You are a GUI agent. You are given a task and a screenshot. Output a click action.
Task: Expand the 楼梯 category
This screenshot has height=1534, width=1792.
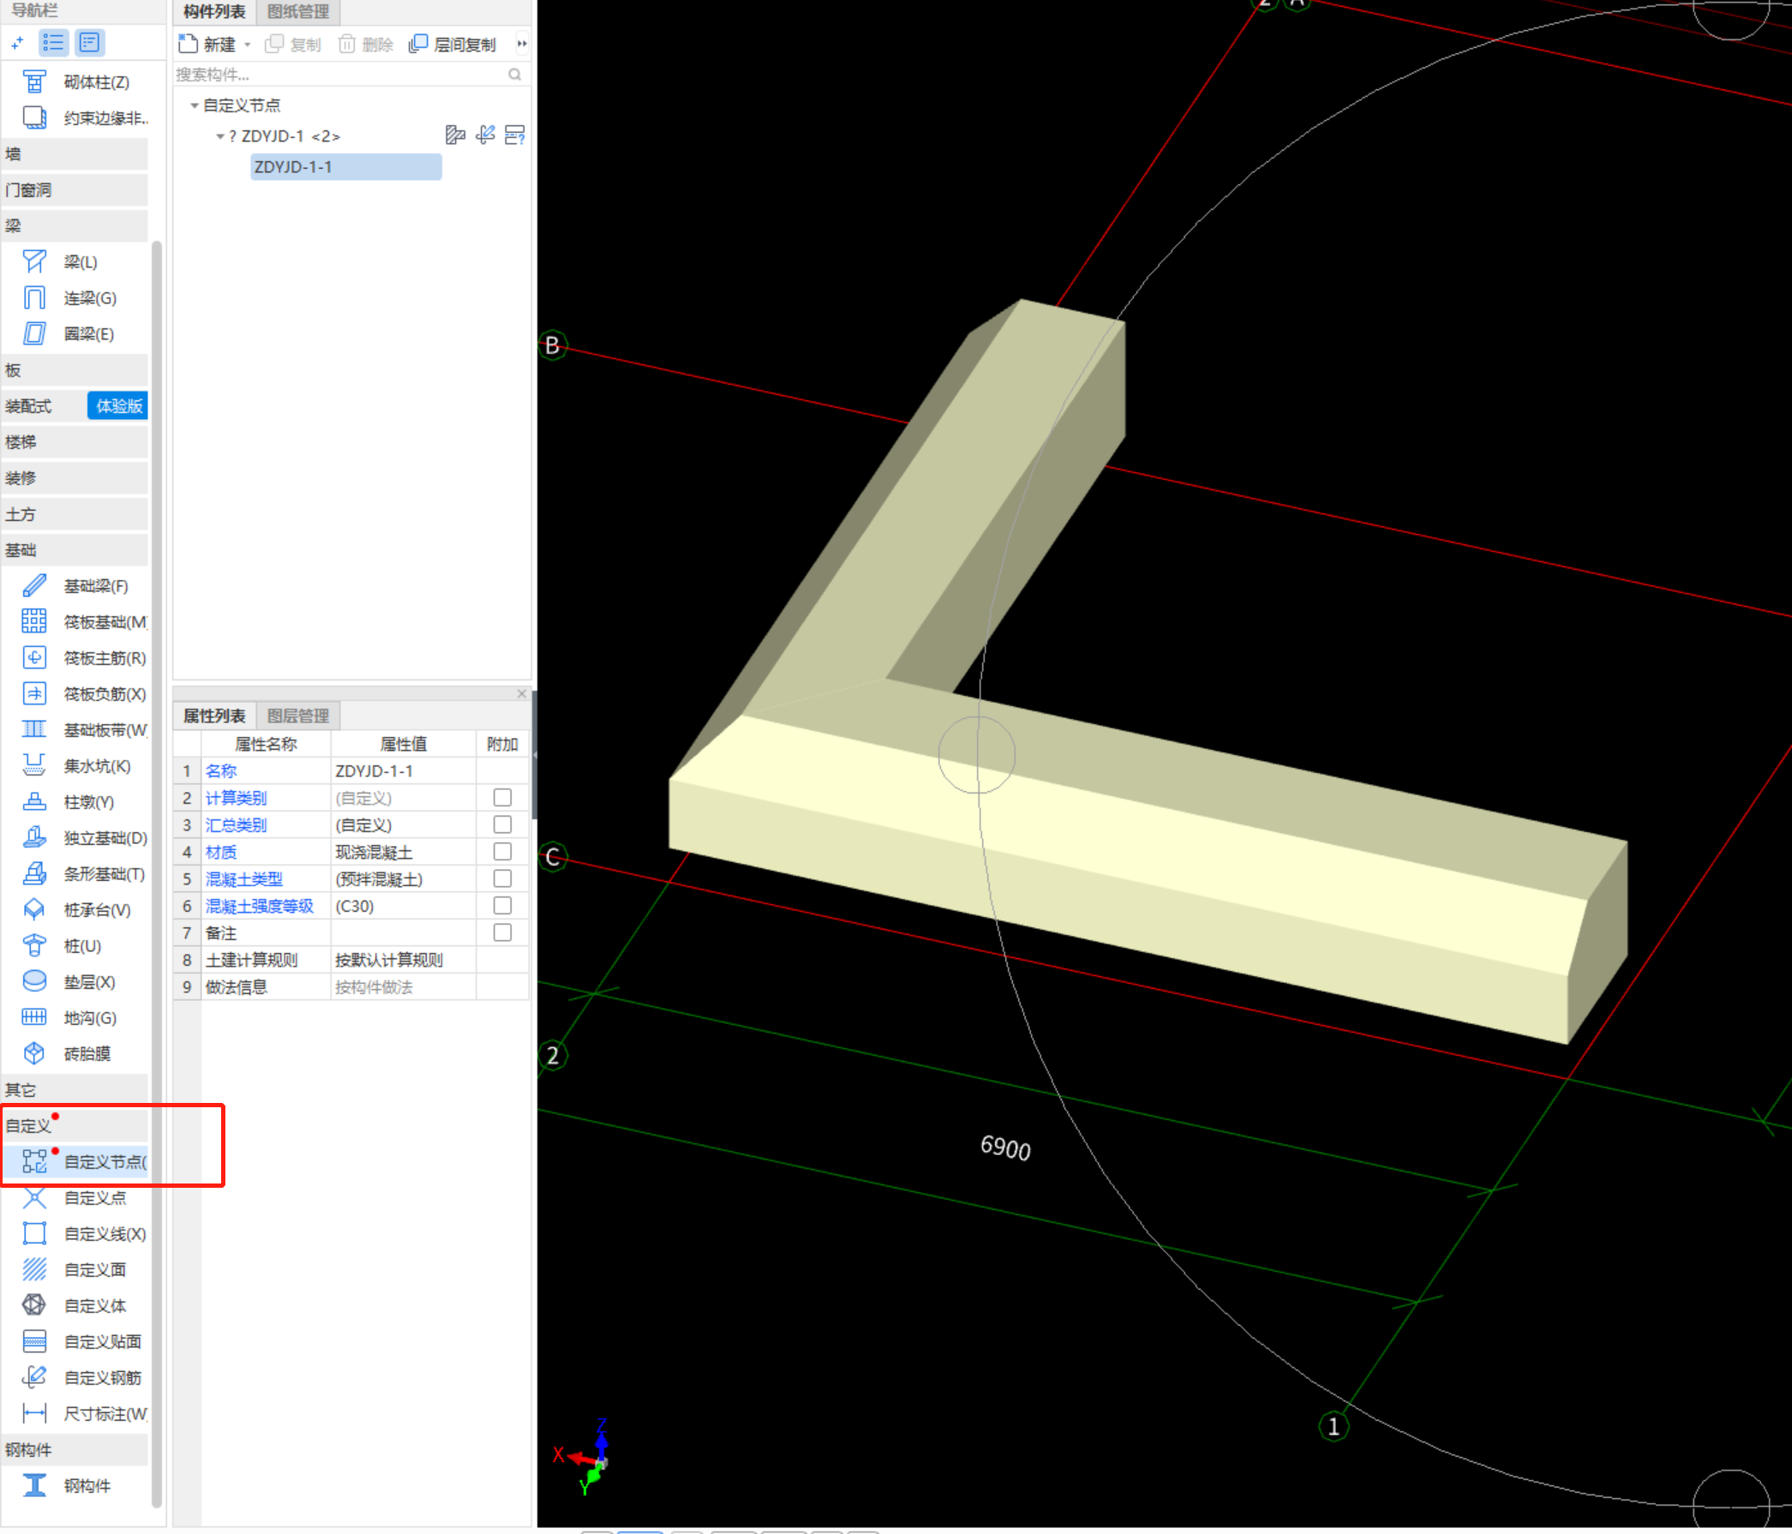[75, 442]
